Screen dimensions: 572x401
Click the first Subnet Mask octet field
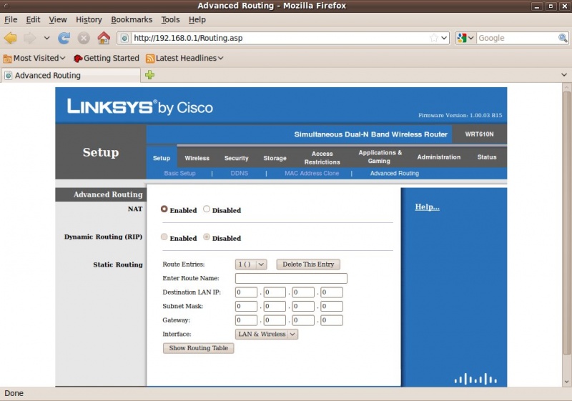pyautogui.click(x=246, y=306)
